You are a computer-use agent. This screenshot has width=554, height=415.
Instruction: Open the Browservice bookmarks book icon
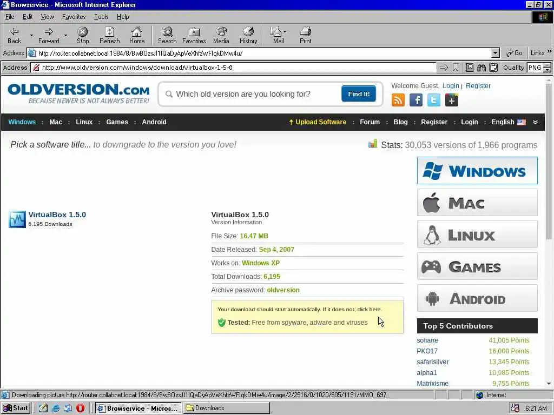[x=470, y=68]
